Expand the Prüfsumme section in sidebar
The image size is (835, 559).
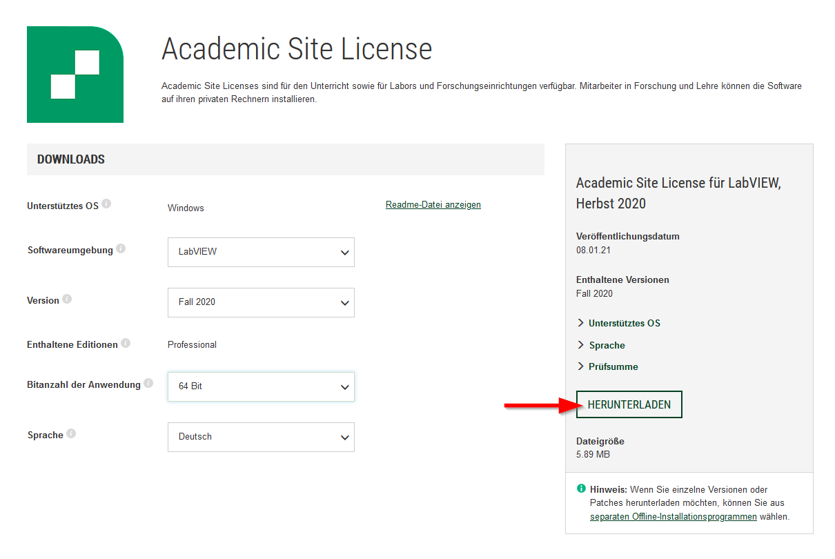(x=607, y=366)
